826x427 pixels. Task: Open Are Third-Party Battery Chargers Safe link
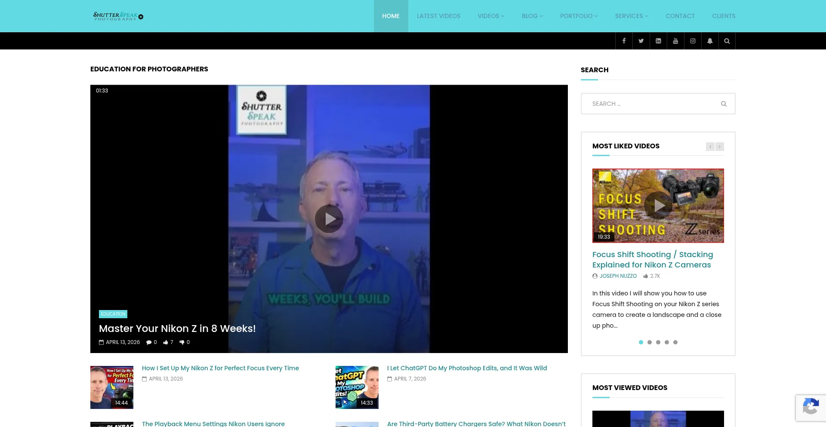[x=476, y=424]
